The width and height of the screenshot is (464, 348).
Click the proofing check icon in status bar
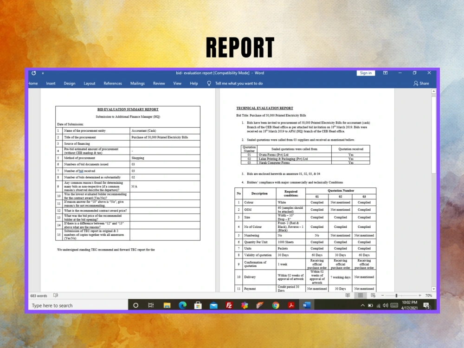[x=56, y=295]
